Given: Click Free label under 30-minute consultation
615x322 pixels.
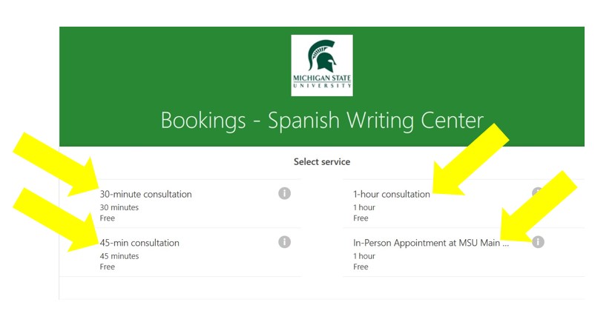Looking at the screenshot, I should [x=107, y=218].
